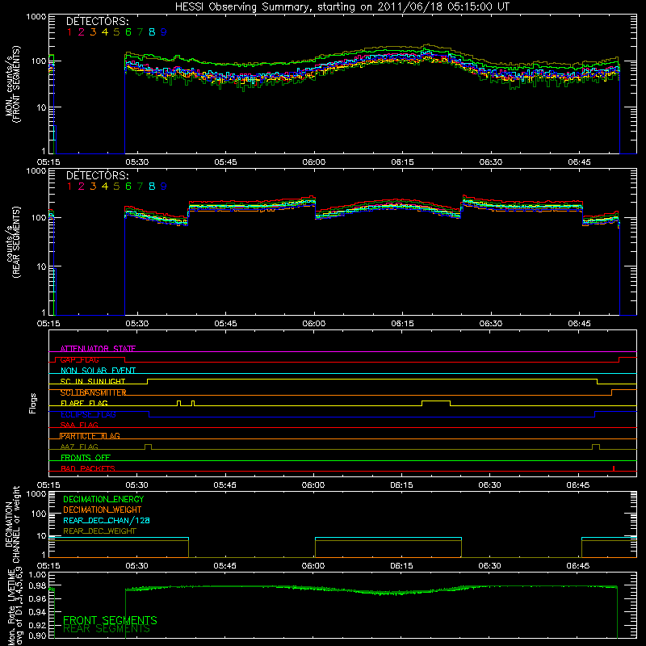
Task: Click the vertical Flags axis label
Action: click(x=33, y=403)
